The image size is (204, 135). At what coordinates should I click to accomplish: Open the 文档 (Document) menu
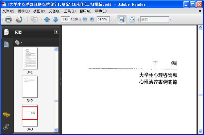point(54,11)
